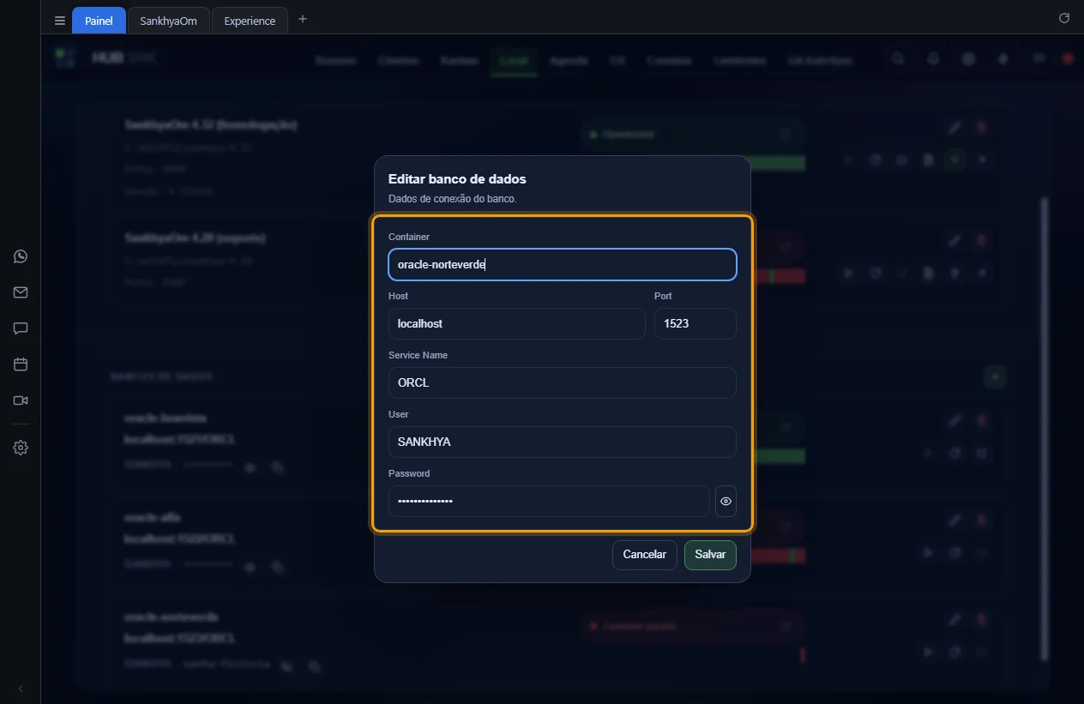Open the mail envelope sidebar icon
The width and height of the screenshot is (1084, 704).
tap(21, 292)
